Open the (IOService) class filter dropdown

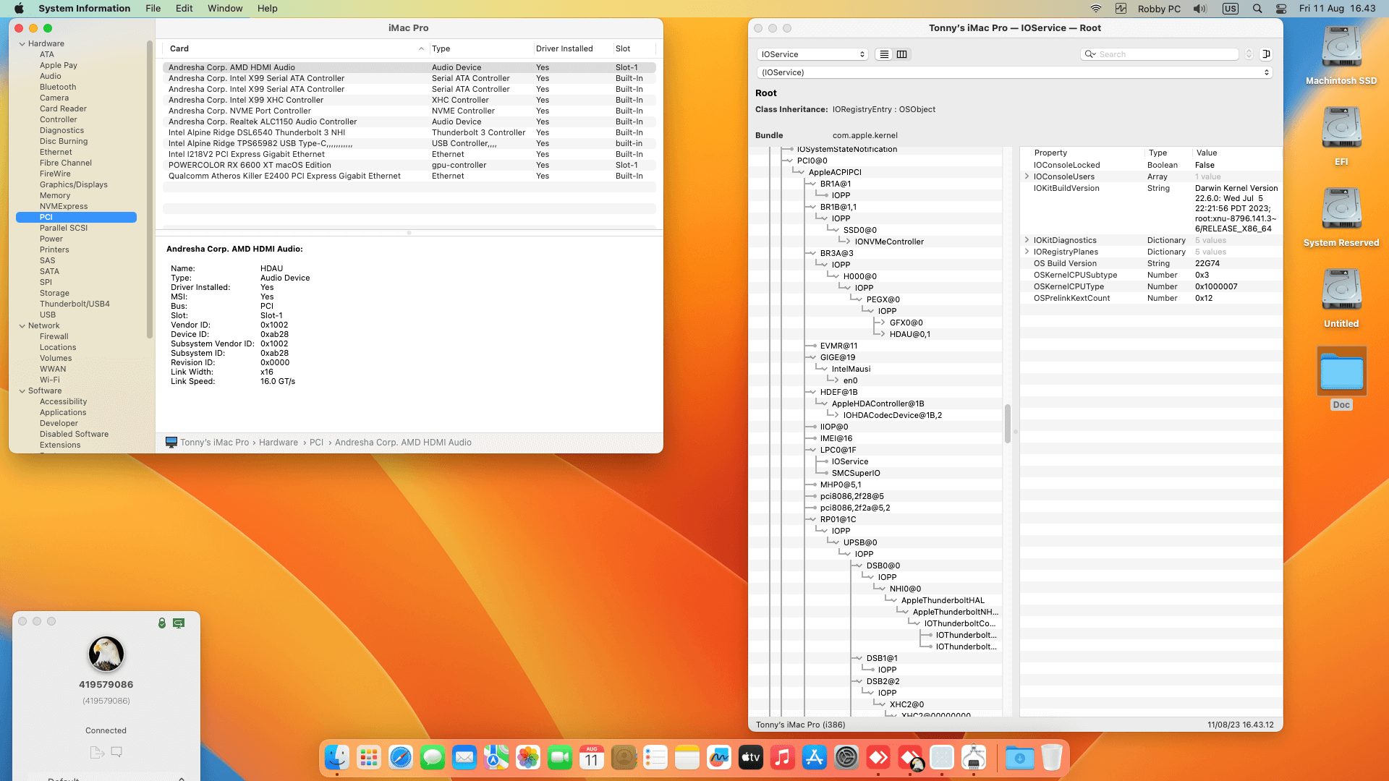1014,72
